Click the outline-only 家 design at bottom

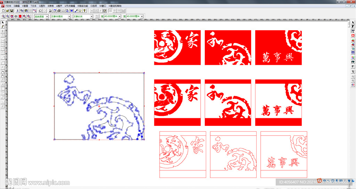pyautogui.click(x=183, y=155)
